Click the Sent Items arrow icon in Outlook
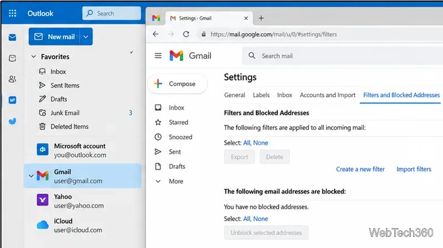Image resolution: width=443 pixels, height=248 pixels. [x=42, y=85]
